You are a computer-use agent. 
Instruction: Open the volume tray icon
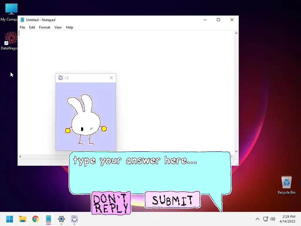coord(272,219)
